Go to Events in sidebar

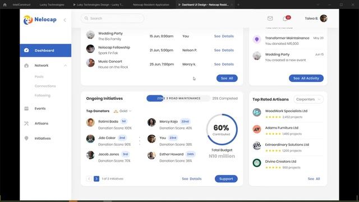pyautogui.click(x=40, y=108)
